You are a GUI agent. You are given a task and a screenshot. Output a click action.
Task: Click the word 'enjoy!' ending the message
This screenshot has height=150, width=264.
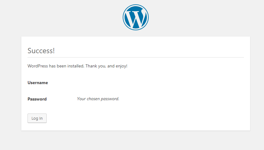tap(121, 66)
